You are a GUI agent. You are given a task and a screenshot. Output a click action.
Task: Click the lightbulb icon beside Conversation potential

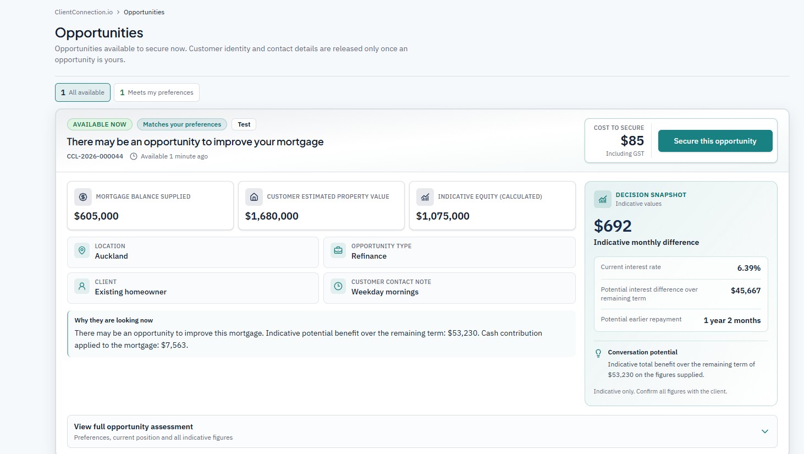[x=598, y=353]
